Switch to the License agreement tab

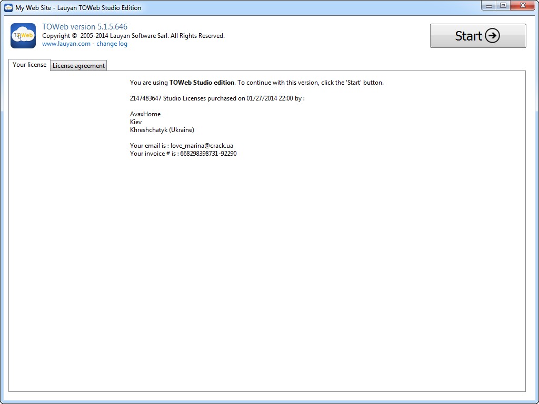(78, 66)
